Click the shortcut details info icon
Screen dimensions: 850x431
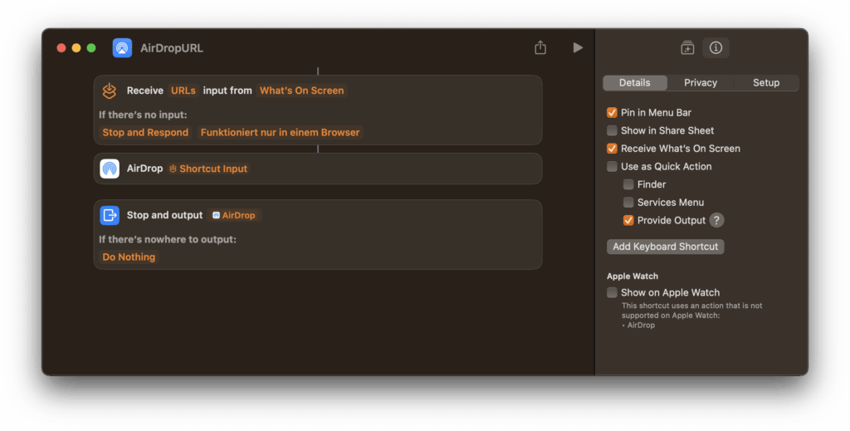pyautogui.click(x=716, y=47)
